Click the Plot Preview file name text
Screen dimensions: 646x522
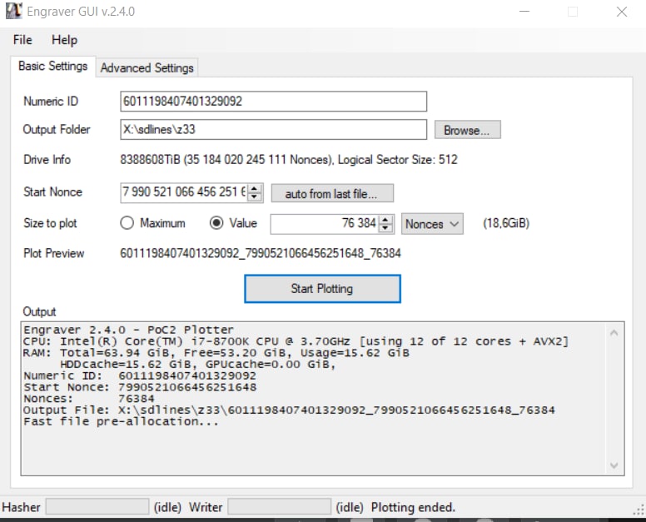tap(261, 253)
